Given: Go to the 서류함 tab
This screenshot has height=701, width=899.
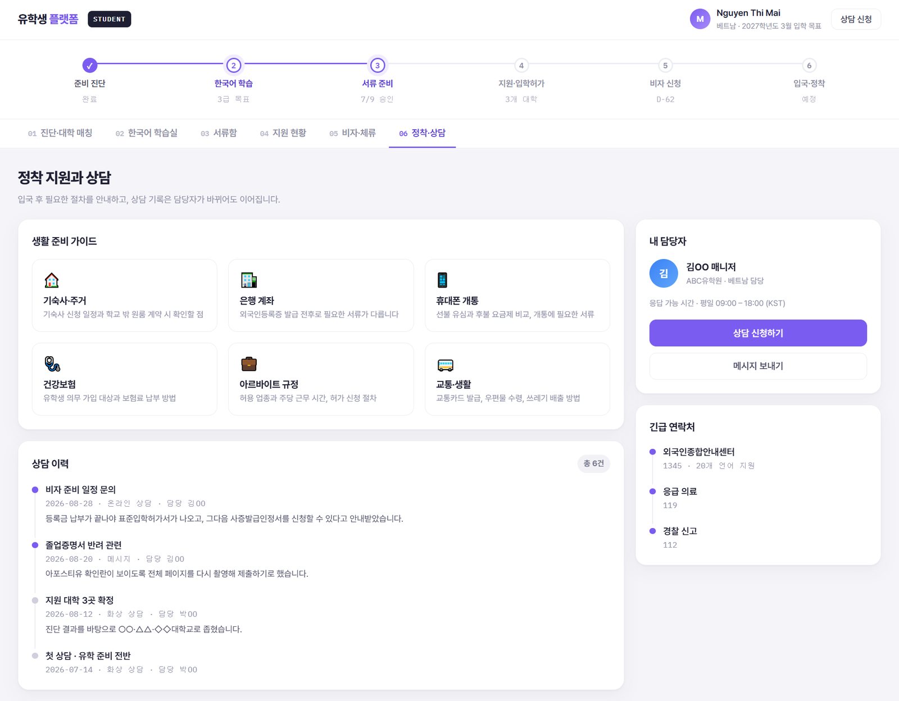Looking at the screenshot, I should pos(219,133).
